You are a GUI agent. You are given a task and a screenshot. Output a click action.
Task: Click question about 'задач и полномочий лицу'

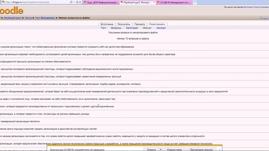click(x=58, y=99)
